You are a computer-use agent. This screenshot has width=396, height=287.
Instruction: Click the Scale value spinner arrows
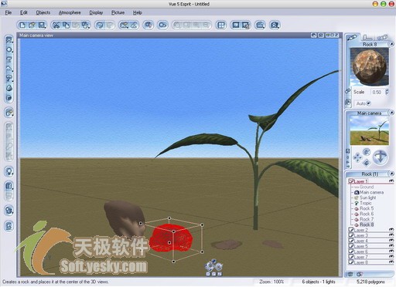click(x=387, y=92)
